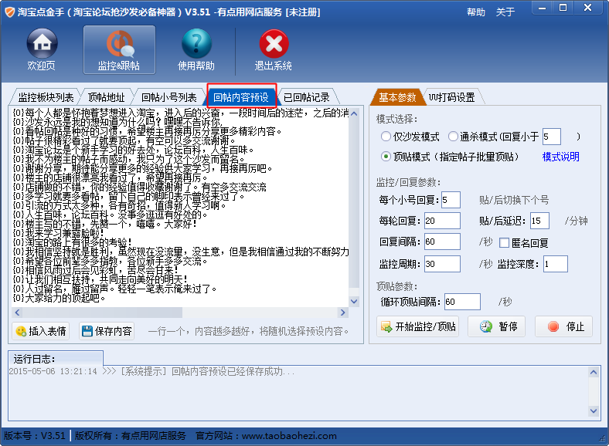Select the 基本参数 tab
The image size is (609, 446).
397,97
